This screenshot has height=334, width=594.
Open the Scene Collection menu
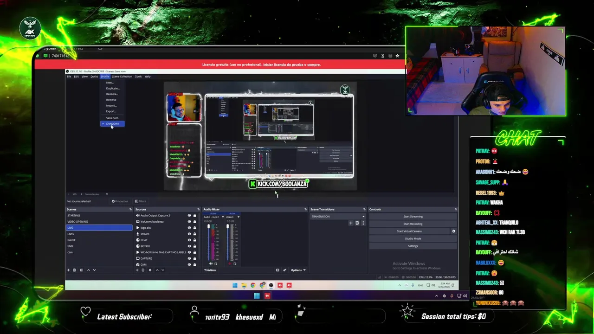[x=122, y=77]
